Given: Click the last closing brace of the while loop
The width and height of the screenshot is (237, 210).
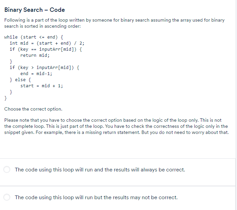Looking at the screenshot, I should 5,98.
